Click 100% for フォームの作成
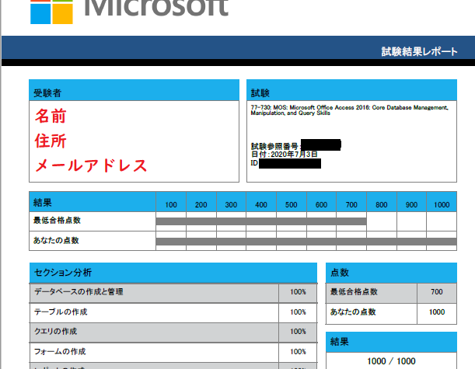475x369 pixels. (x=298, y=352)
